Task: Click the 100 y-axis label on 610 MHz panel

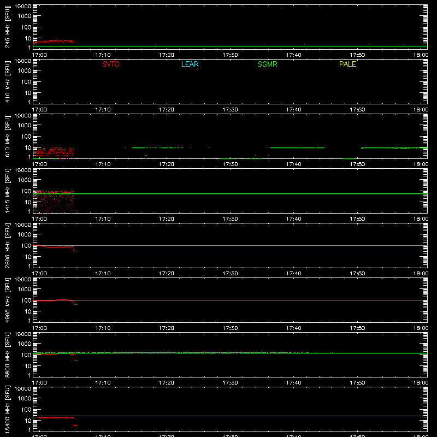Action: point(26,137)
